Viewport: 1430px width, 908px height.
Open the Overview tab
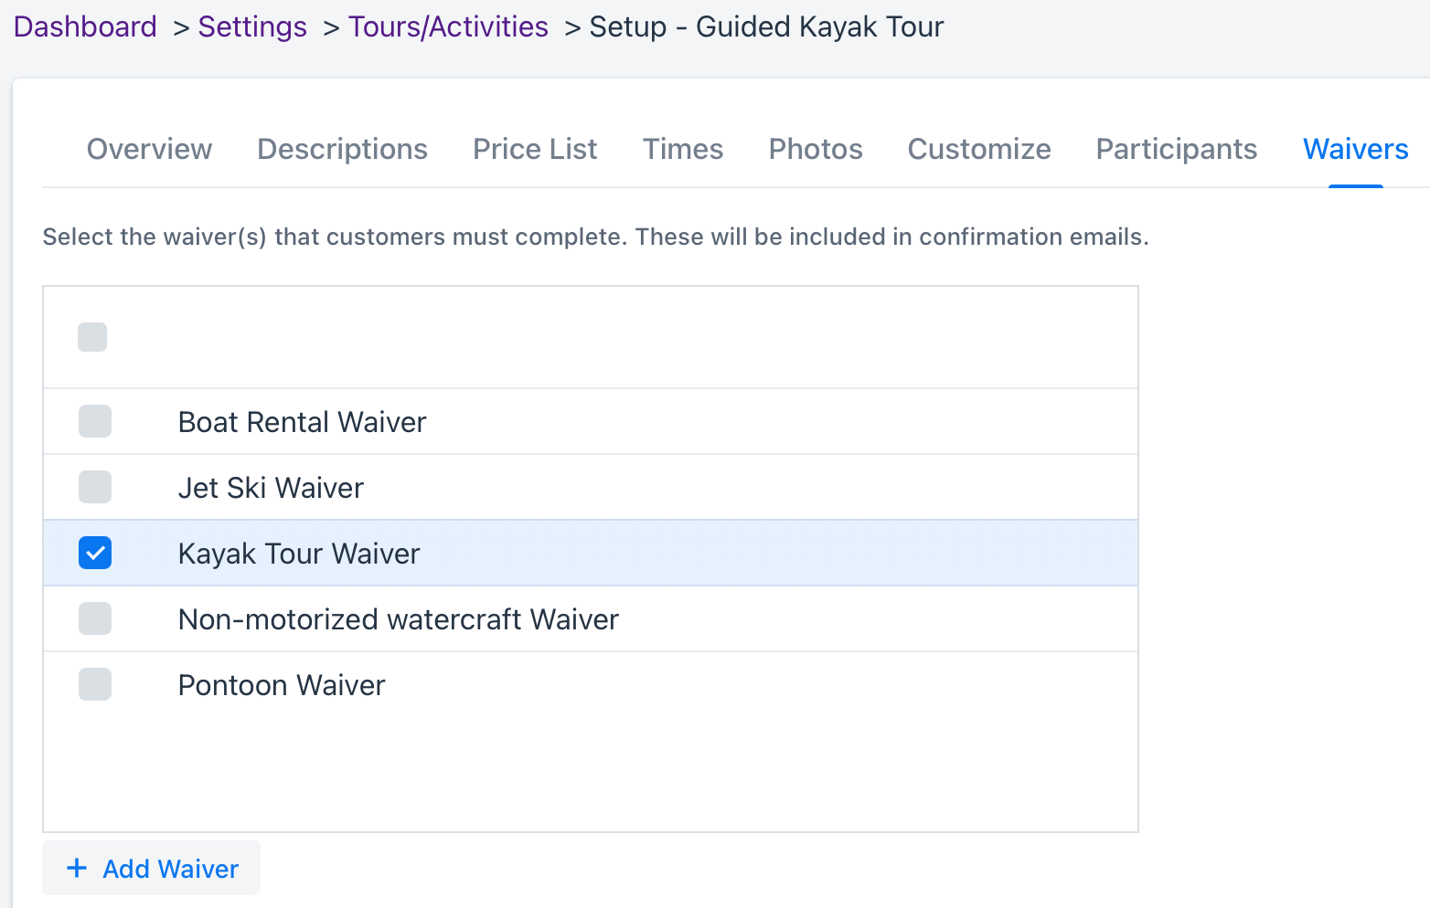[x=149, y=149]
